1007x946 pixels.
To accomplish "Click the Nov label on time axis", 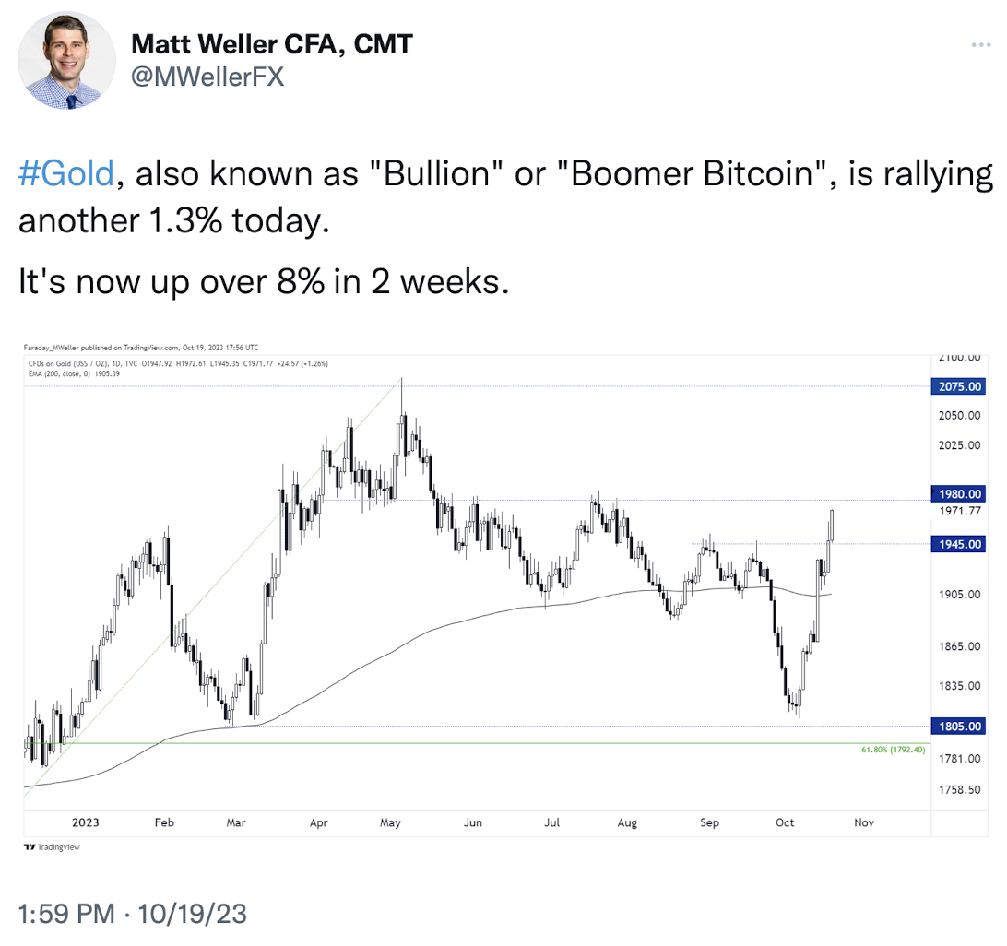I will [x=864, y=822].
